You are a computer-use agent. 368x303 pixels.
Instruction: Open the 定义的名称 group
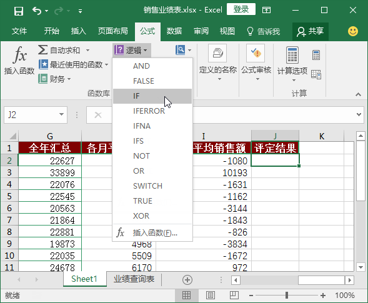point(218,63)
